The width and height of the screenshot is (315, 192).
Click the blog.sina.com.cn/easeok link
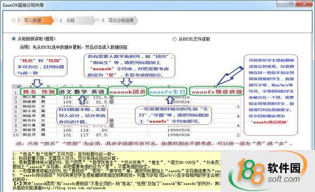point(73,188)
